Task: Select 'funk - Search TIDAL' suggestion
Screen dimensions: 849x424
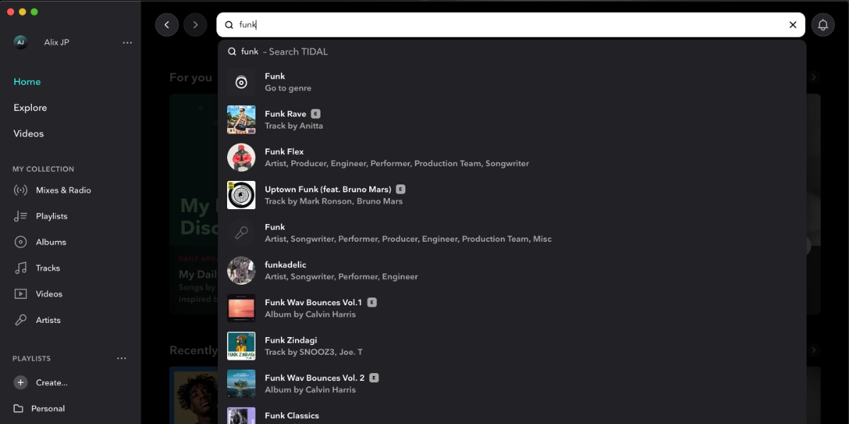Action: [x=284, y=52]
